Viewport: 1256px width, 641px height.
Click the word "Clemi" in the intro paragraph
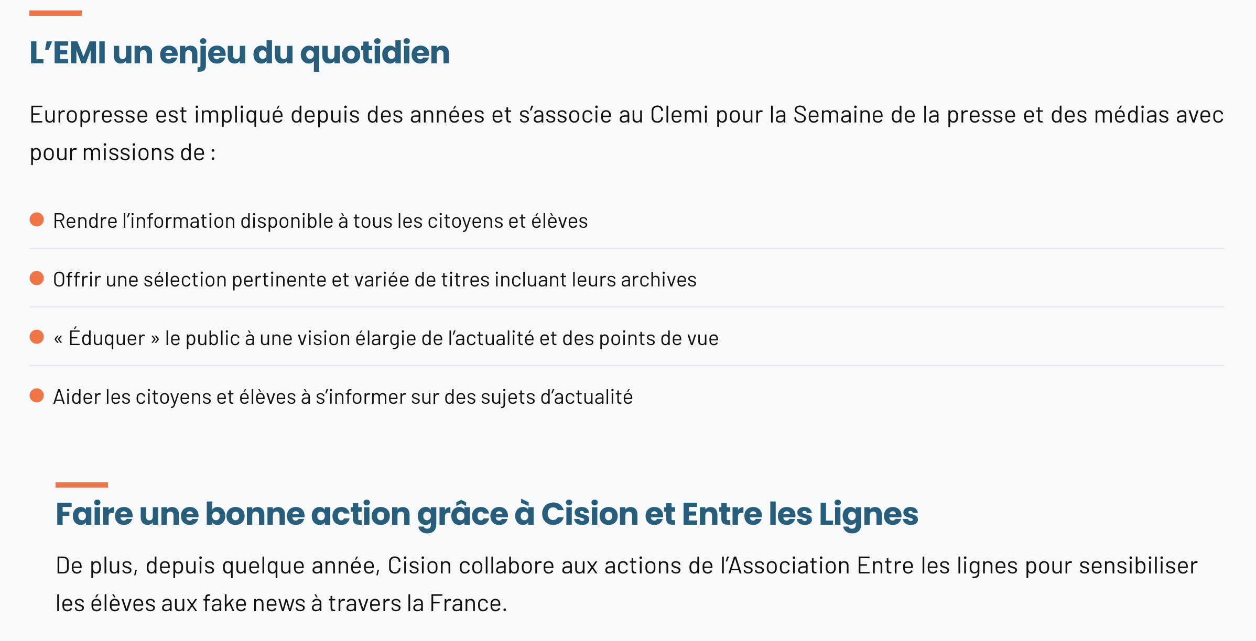679,115
